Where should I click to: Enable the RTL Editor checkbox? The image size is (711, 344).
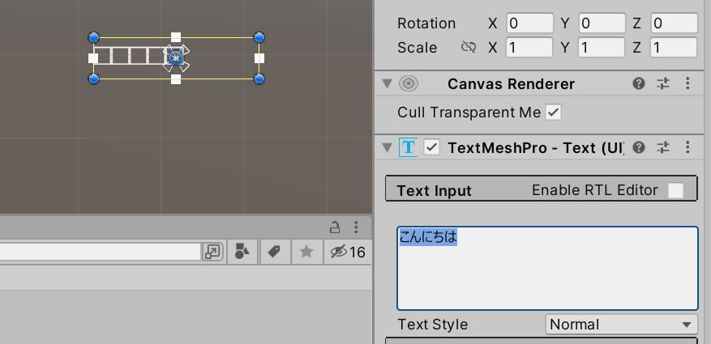click(675, 191)
